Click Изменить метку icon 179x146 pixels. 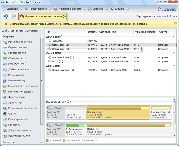5,75
